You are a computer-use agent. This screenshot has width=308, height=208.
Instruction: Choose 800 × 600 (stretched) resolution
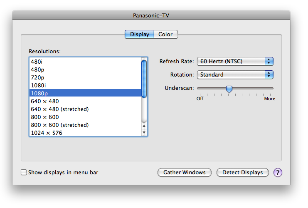point(85,125)
